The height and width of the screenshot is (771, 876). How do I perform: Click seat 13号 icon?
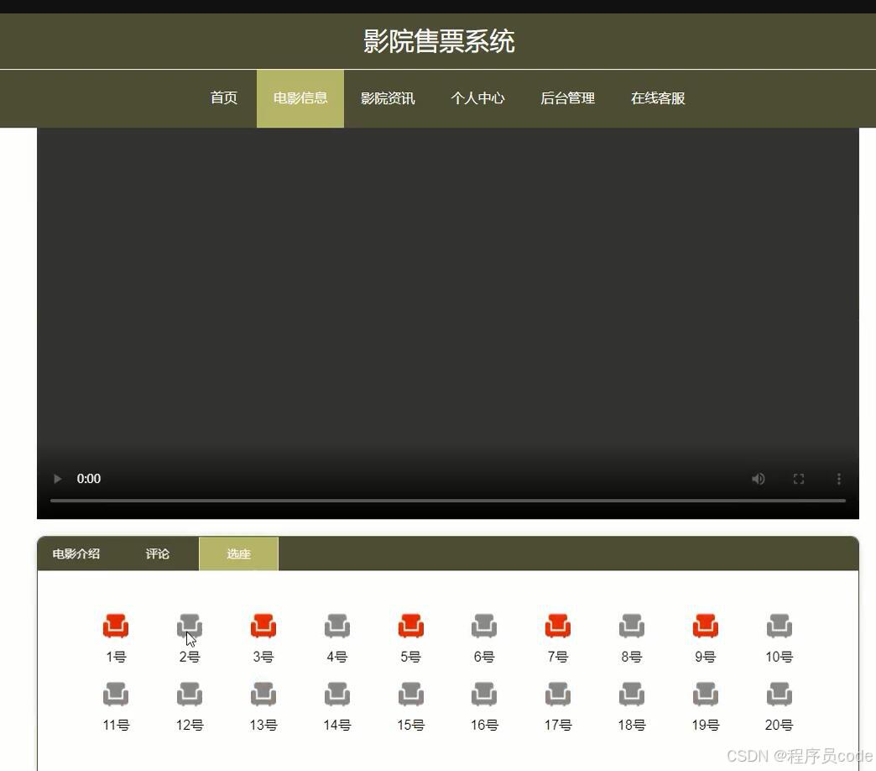click(263, 694)
